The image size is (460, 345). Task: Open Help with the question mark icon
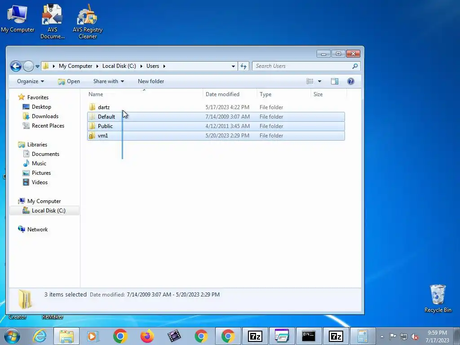pos(350,81)
